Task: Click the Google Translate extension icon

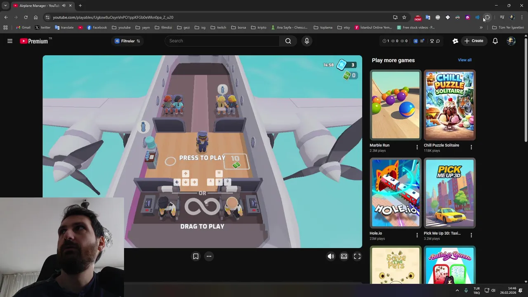Action: coord(428,17)
